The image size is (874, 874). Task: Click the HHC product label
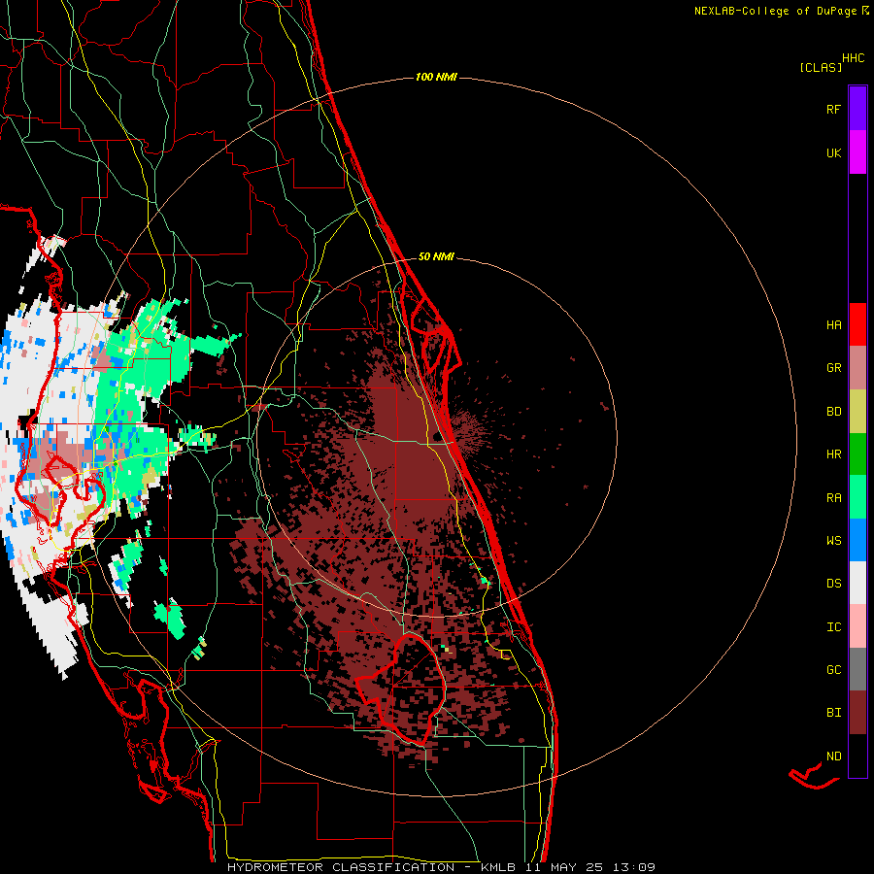point(854,58)
